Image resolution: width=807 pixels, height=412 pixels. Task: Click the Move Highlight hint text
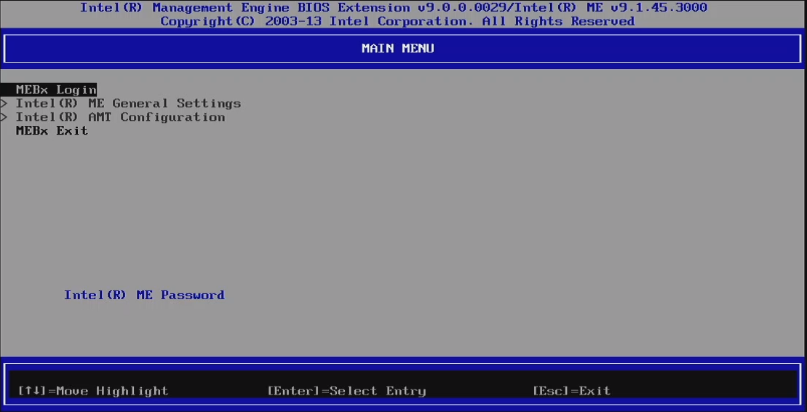pyautogui.click(x=111, y=391)
